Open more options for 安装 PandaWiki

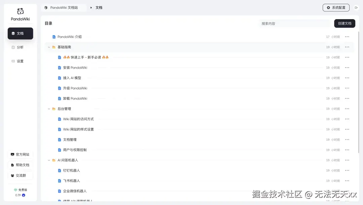tap(347, 68)
